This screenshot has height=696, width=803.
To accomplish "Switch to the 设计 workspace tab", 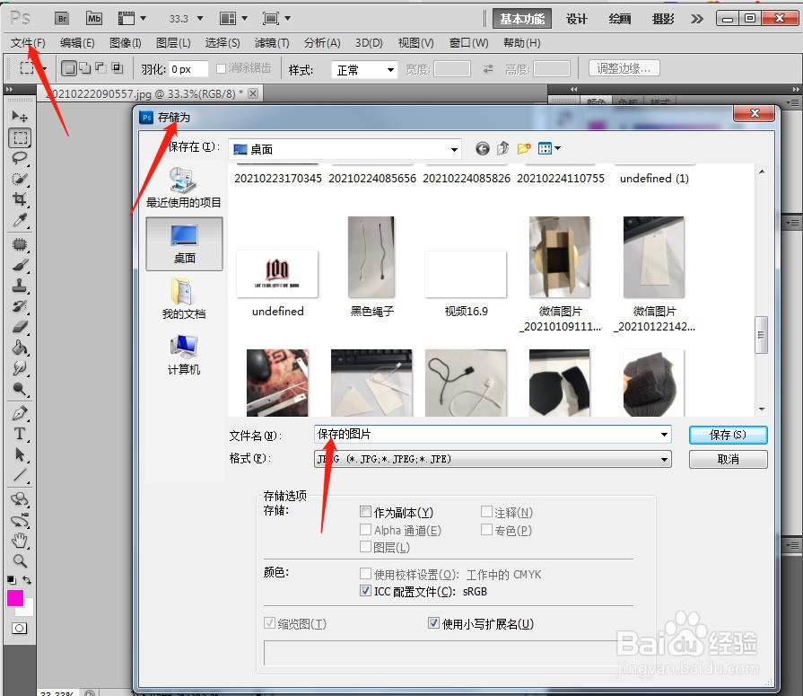I will click(576, 17).
